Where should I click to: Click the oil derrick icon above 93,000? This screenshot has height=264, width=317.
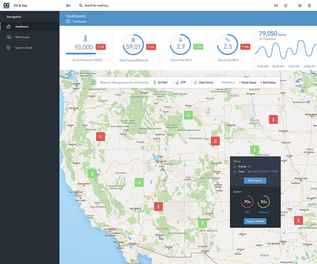pyautogui.click(x=86, y=38)
